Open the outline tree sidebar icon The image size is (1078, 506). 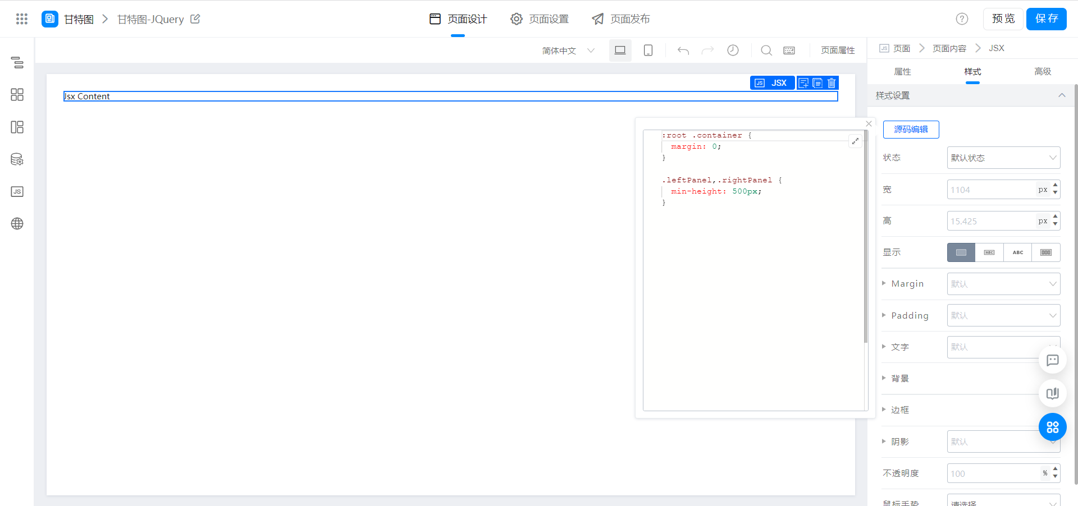click(x=17, y=62)
